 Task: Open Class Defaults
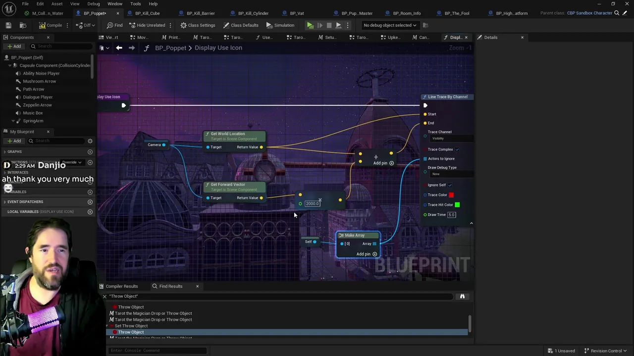coord(241,25)
